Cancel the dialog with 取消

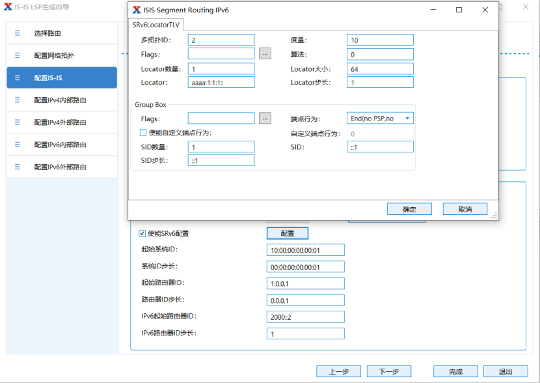click(x=465, y=209)
